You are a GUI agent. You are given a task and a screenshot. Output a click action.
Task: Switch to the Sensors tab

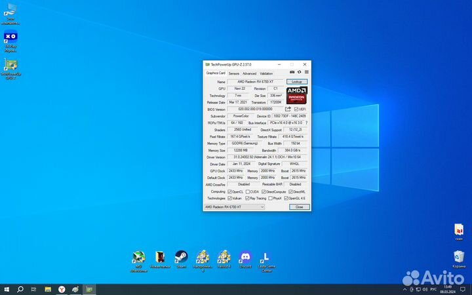[234, 73]
